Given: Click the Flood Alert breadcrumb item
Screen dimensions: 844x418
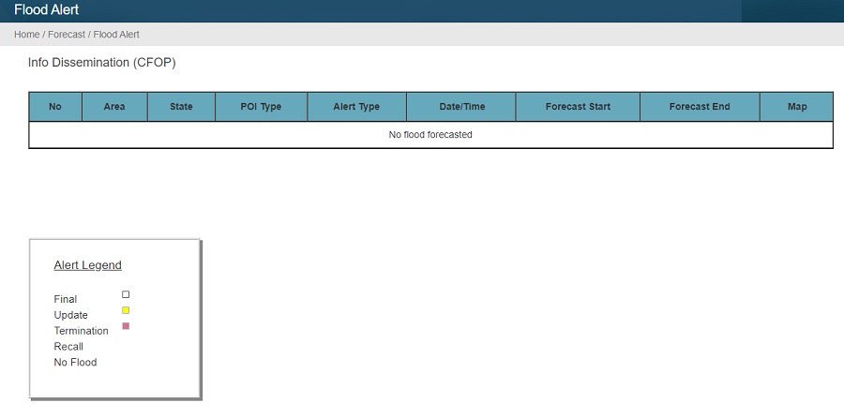Looking at the screenshot, I should click(x=116, y=35).
